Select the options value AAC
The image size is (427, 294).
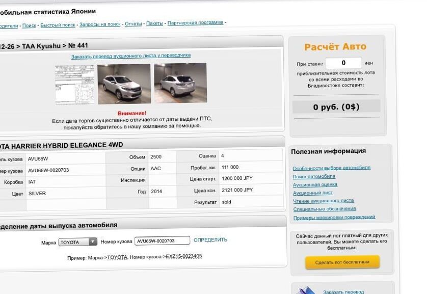pyautogui.click(x=155, y=169)
